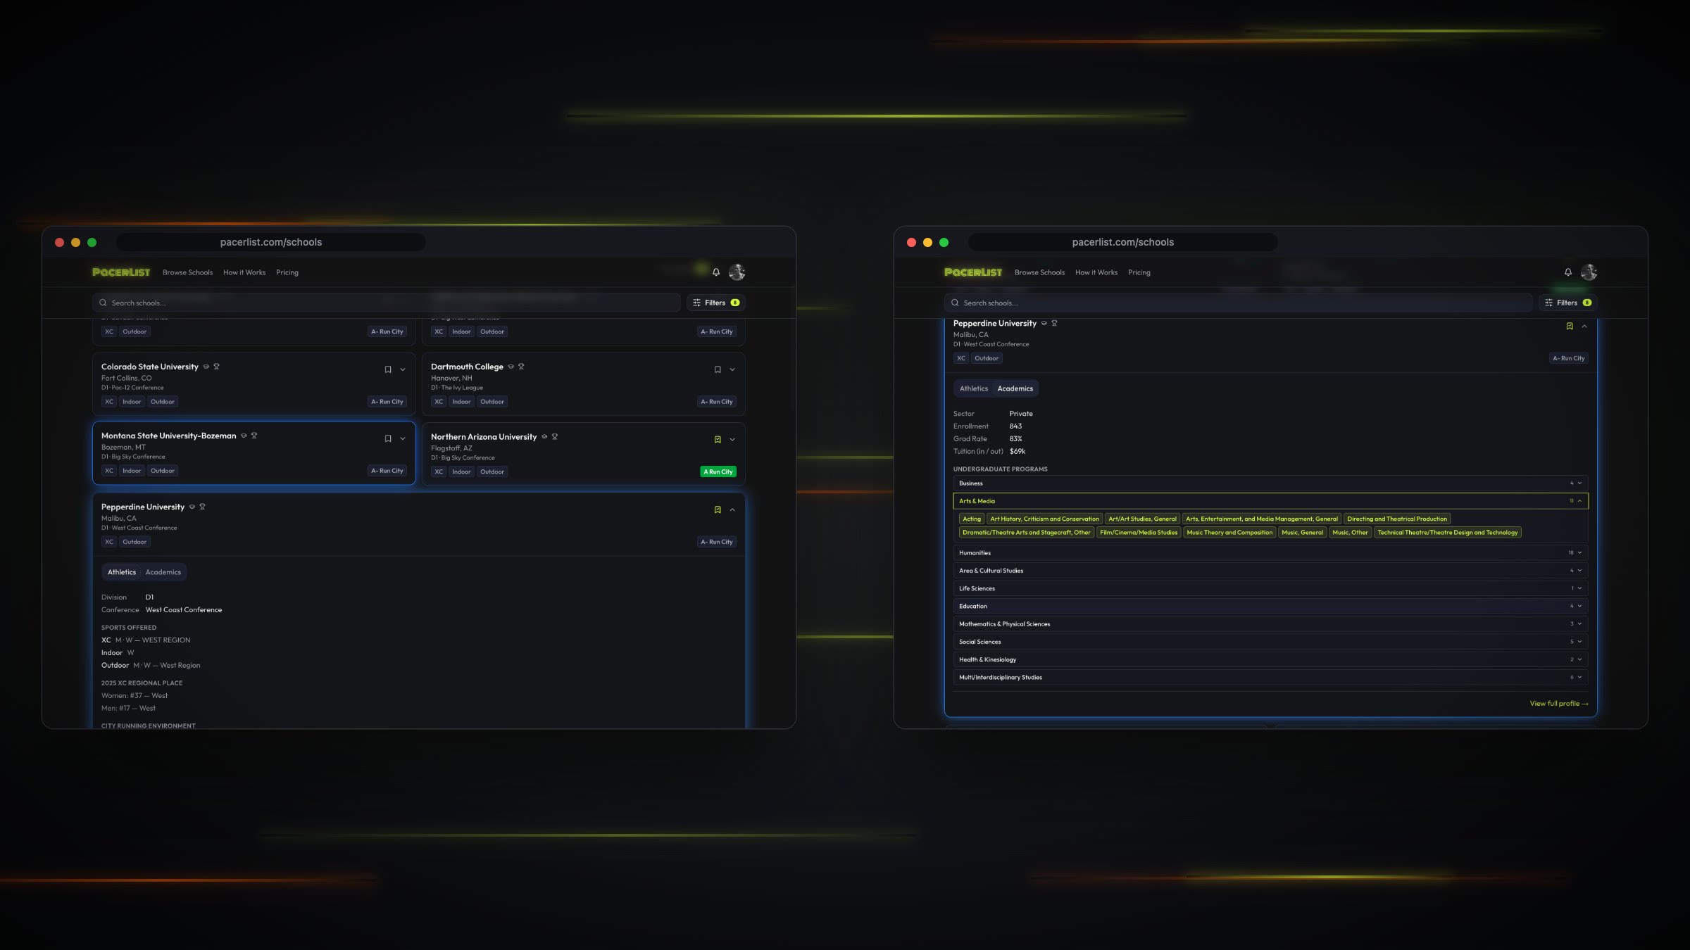Viewport: 1690px width, 950px height.
Task: Toggle Pepperdine bookmark in right window
Action: pyautogui.click(x=1570, y=327)
